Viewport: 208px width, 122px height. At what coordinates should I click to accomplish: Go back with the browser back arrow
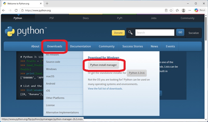click(4, 10)
